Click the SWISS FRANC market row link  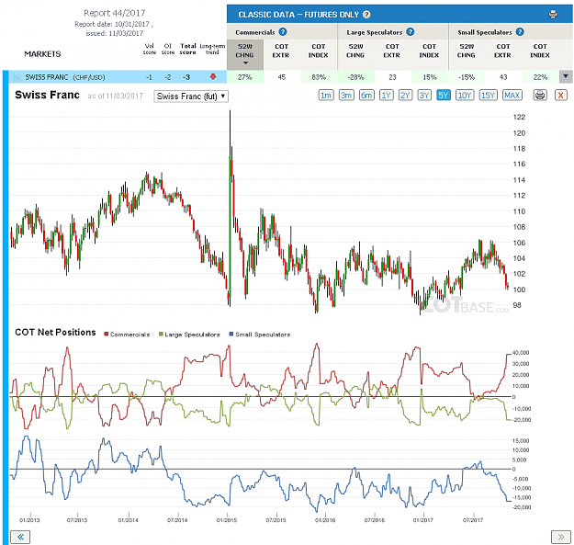point(65,77)
